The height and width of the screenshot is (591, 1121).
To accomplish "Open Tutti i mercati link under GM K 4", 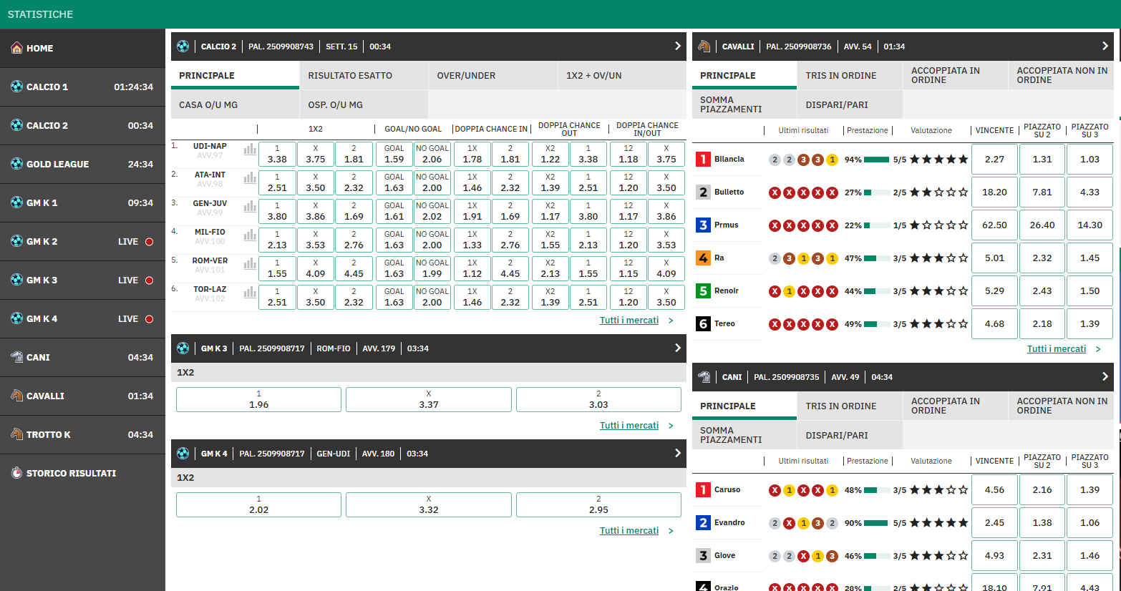I will click(x=629, y=531).
